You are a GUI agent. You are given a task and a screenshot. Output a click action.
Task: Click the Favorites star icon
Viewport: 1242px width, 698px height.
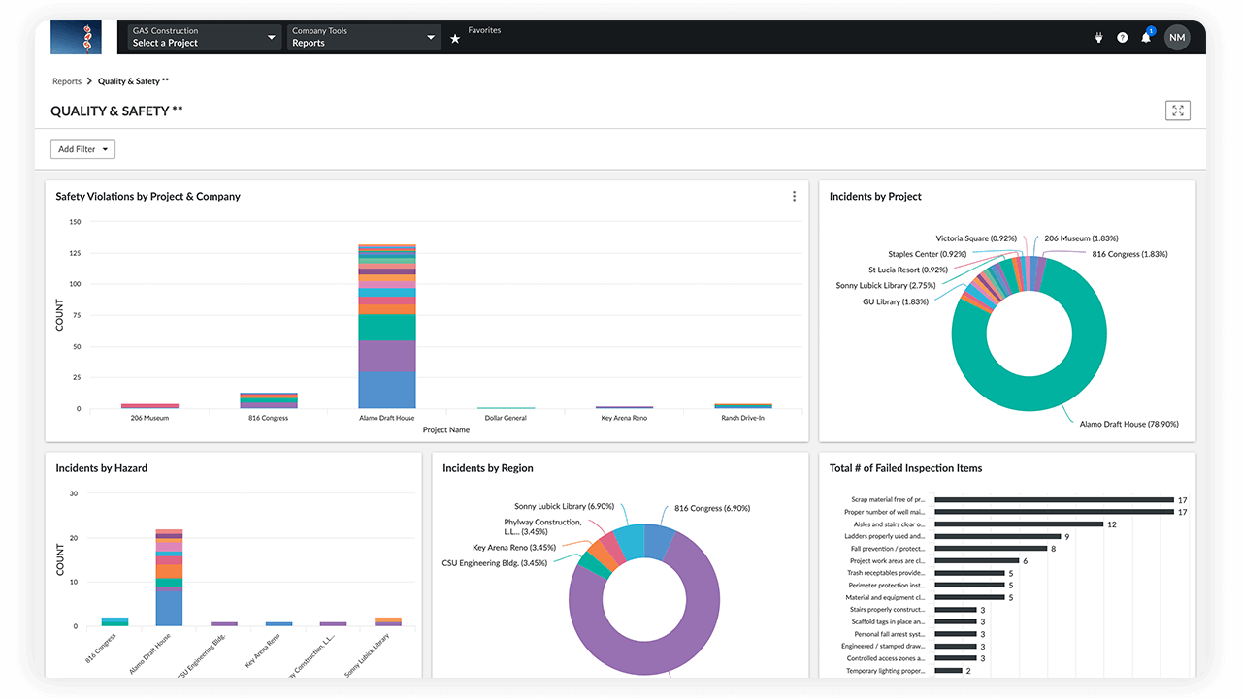455,39
